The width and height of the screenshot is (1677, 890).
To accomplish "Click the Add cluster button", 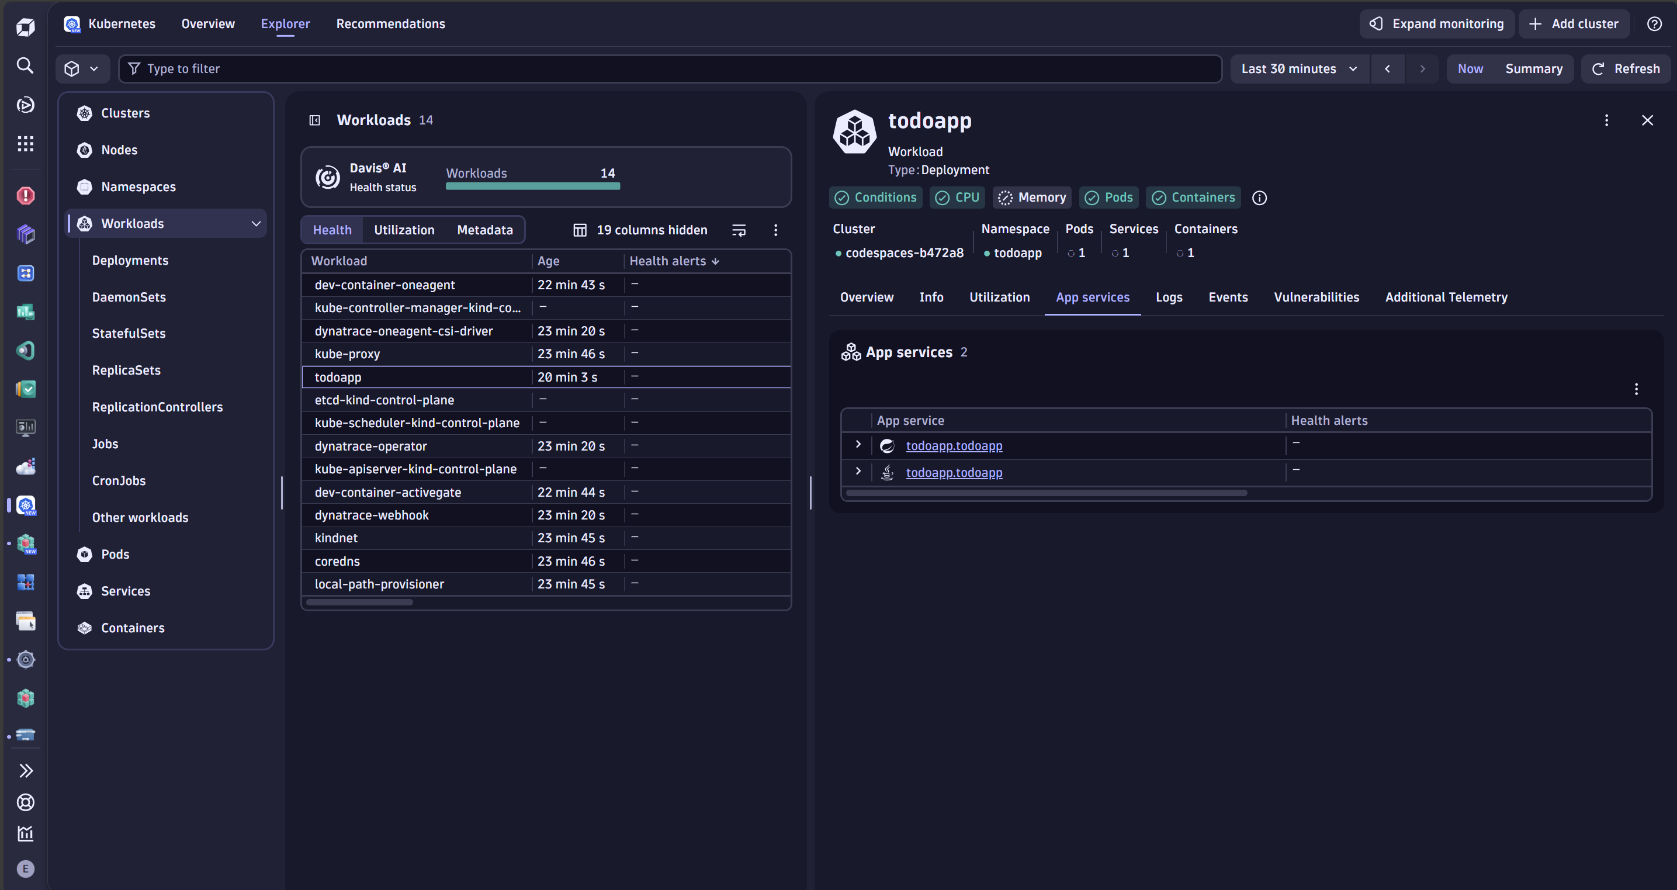I will 1574,24.
